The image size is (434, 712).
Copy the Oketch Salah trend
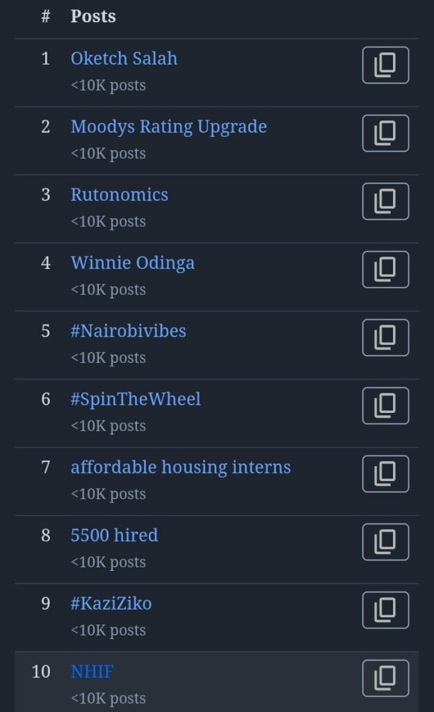(x=385, y=65)
